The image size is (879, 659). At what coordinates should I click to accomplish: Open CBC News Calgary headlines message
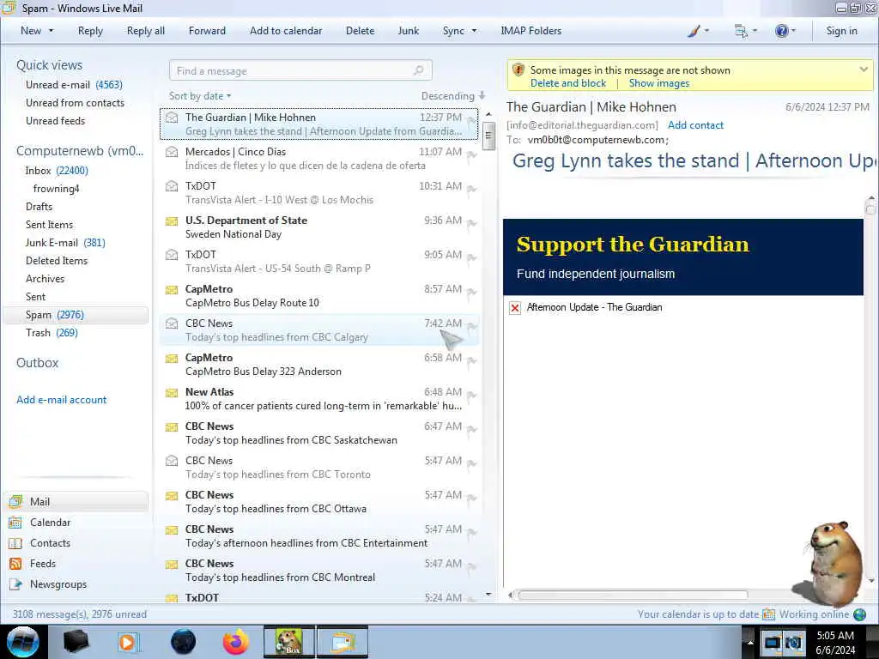(319, 330)
